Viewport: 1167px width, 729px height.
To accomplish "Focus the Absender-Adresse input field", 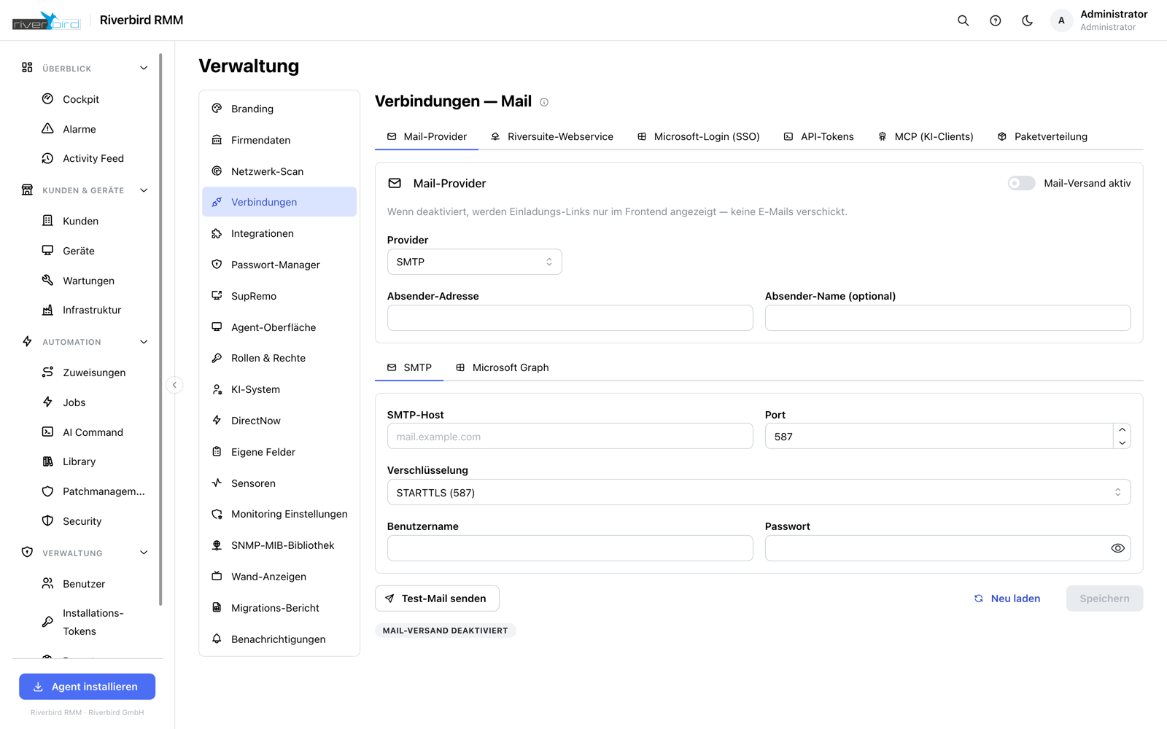I will [x=570, y=318].
